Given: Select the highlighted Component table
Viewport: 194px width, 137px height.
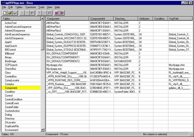Looking at the screenshot, I should click(21, 88).
